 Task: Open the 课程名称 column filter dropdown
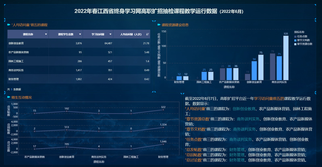point(46,34)
